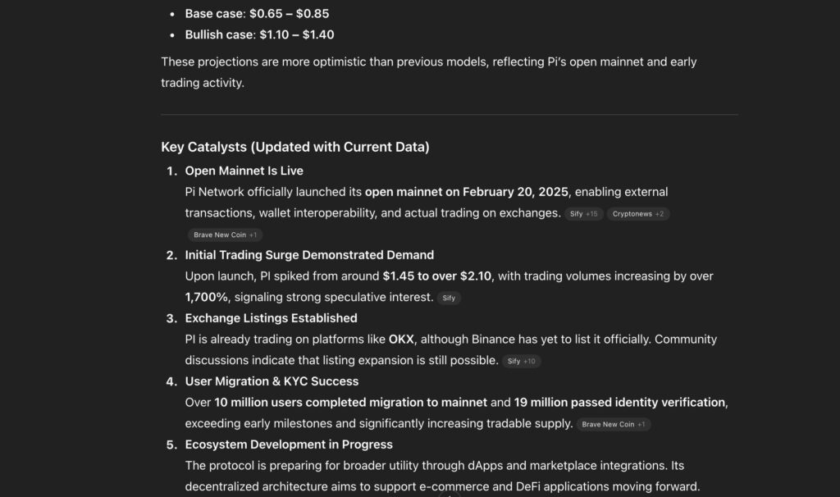Click the scroll-to-bottom arrow at page bottom

[450, 494]
